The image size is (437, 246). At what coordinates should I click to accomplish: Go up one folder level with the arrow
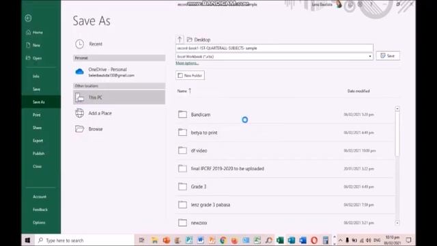coord(180,40)
